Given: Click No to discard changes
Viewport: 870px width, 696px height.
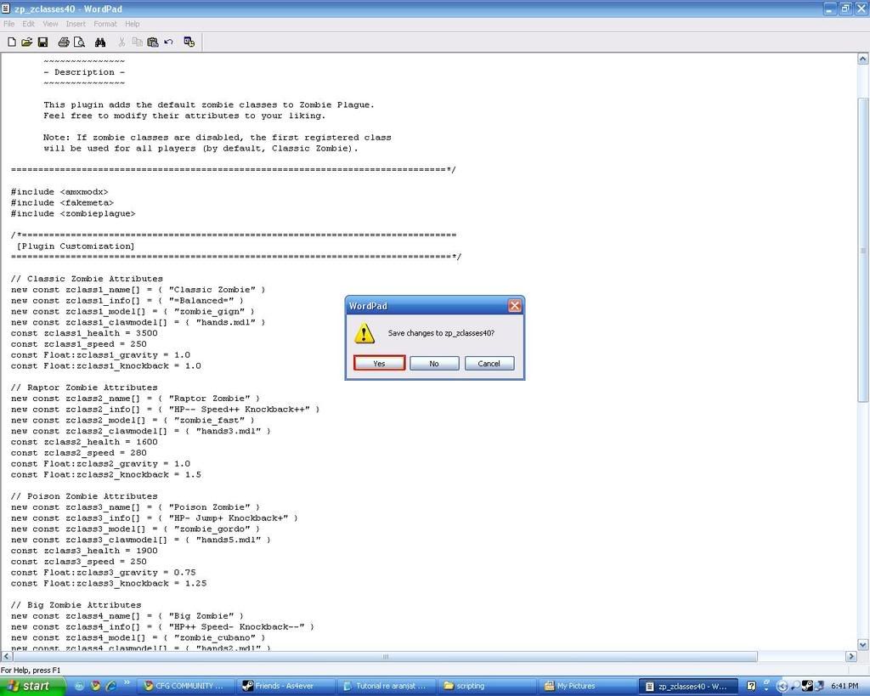Looking at the screenshot, I should pyautogui.click(x=434, y=364).
